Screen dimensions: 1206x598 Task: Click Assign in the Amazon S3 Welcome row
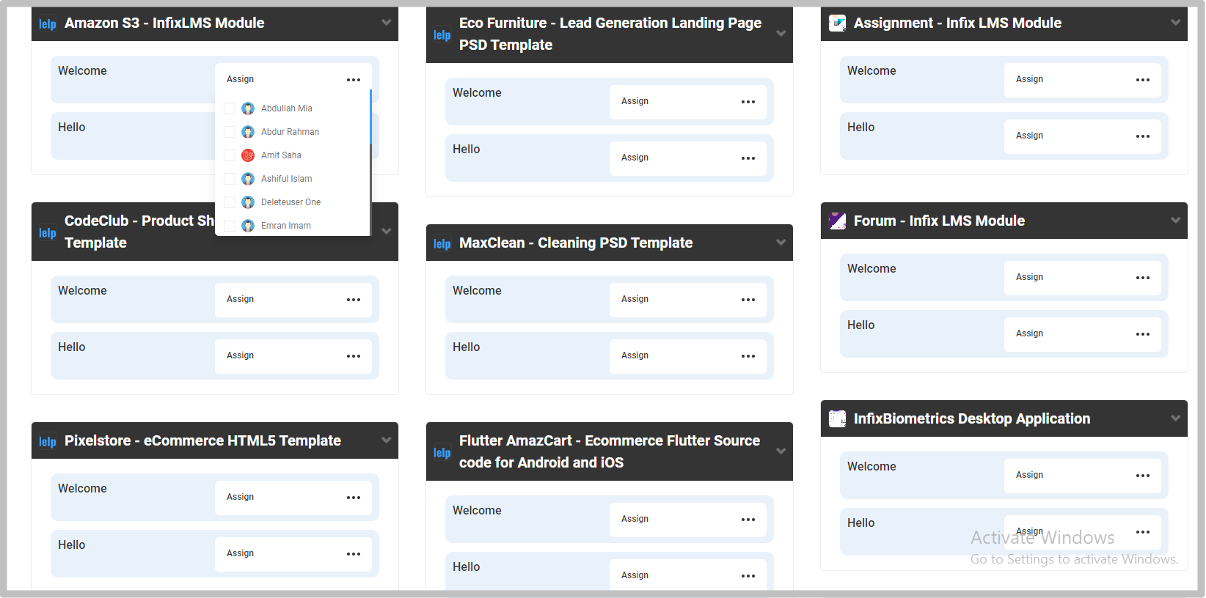click(240, 79)
